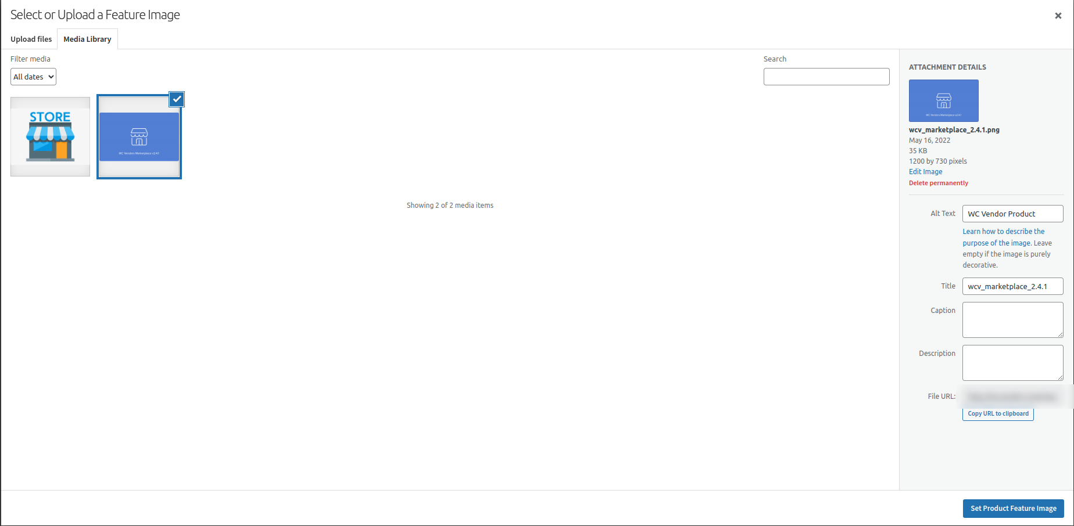1074x526 pixels.
Task: Click Copy URL to clipboard button
Action: click(x=998, y=414)
